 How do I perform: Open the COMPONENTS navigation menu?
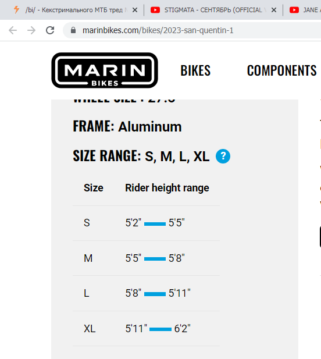tap(281, 70)
